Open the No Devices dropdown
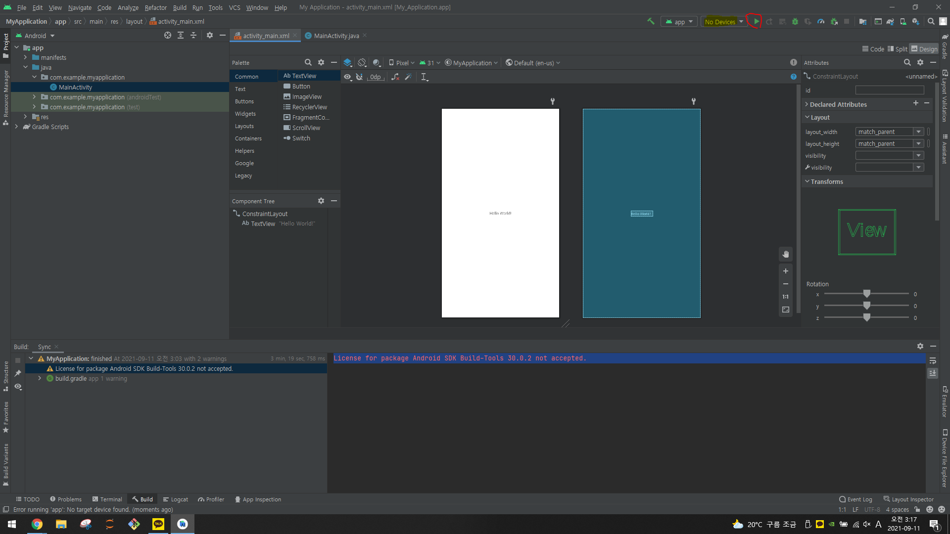The image size is (950, 534). 724,21
